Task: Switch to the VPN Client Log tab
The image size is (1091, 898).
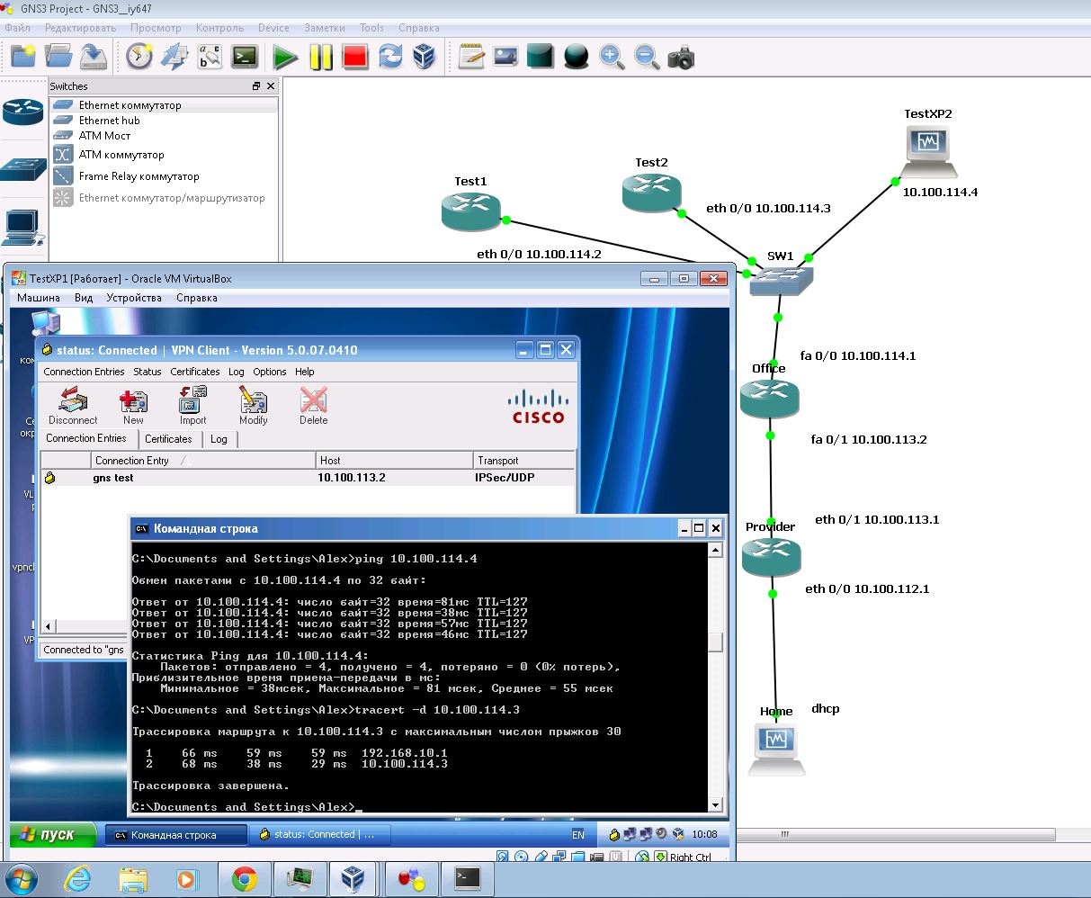Action: (219, 439)
